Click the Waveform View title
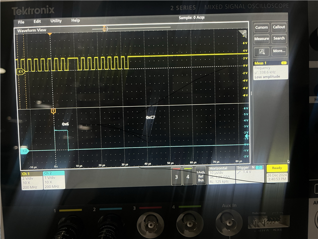 coord(32,30)
